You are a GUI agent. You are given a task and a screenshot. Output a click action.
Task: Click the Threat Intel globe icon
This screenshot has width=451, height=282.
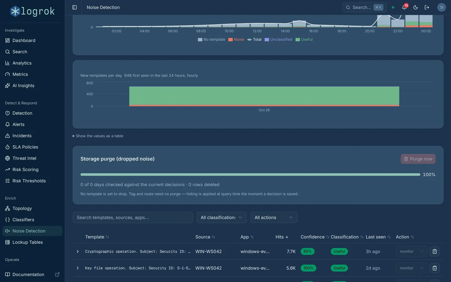pos(8,158)
